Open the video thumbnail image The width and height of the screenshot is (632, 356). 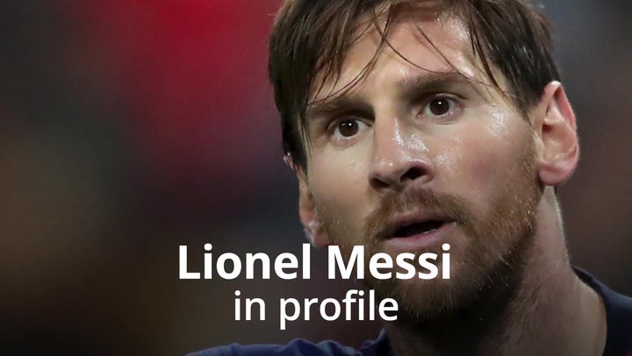point(316,178)
